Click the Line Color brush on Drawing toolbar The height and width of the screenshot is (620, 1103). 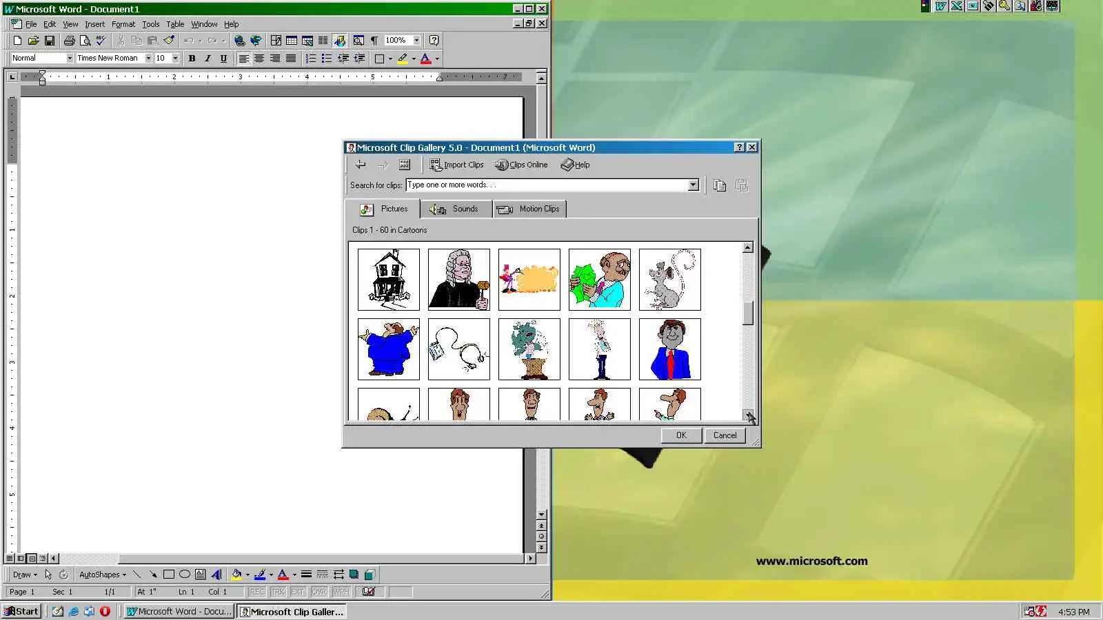(260, 575)
